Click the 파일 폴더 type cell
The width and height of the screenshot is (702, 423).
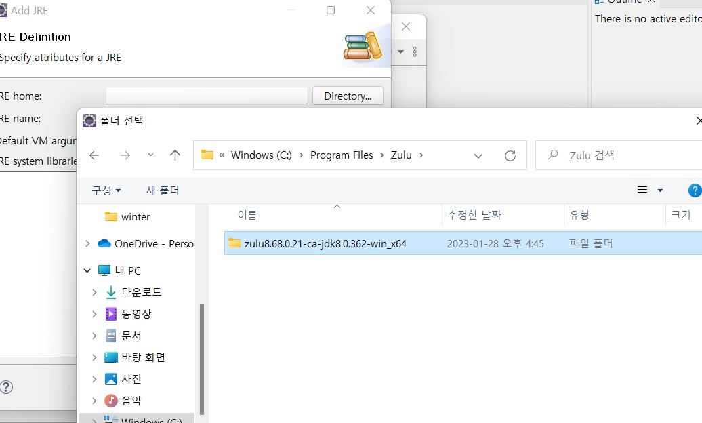[590, 244]
